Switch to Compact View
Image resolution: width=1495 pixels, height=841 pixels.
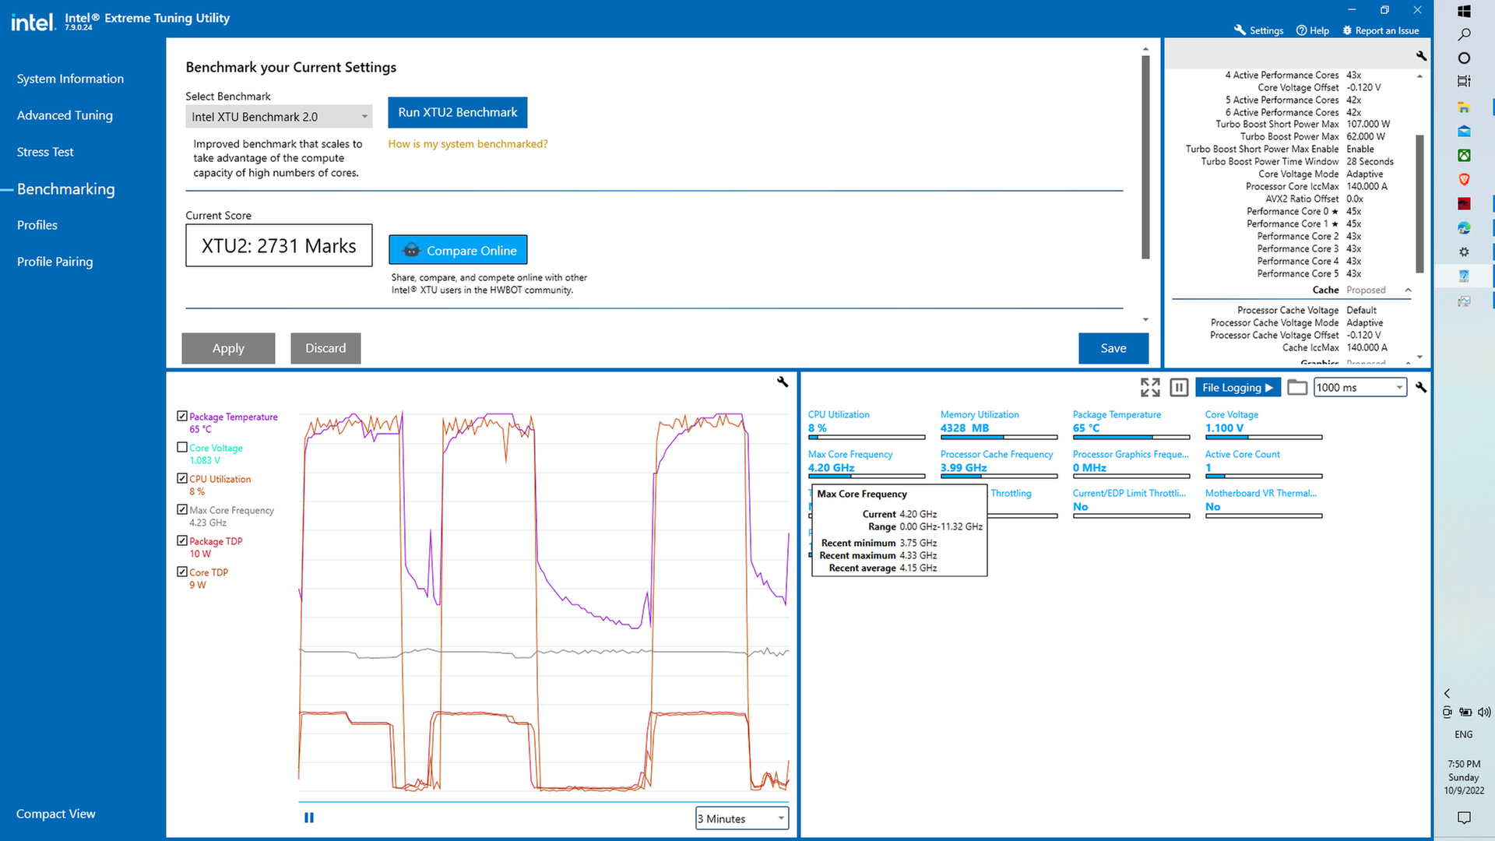55,814
